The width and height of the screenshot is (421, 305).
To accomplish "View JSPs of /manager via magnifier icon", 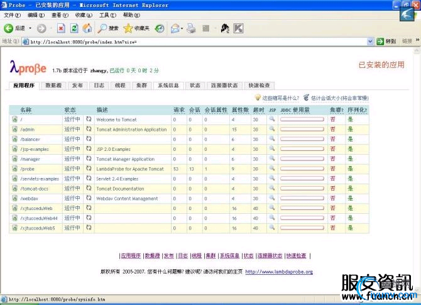I will (x=272, y=158).
